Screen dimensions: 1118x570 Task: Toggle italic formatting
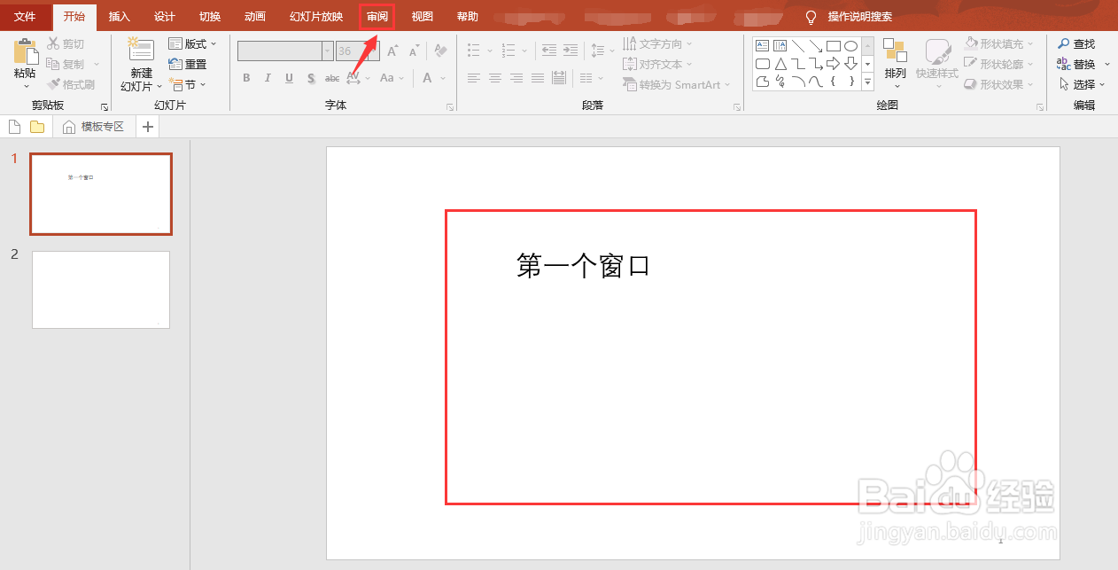[x=267, y=78]
